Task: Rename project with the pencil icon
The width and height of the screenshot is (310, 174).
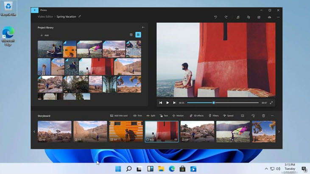Action: click(80, 17)
